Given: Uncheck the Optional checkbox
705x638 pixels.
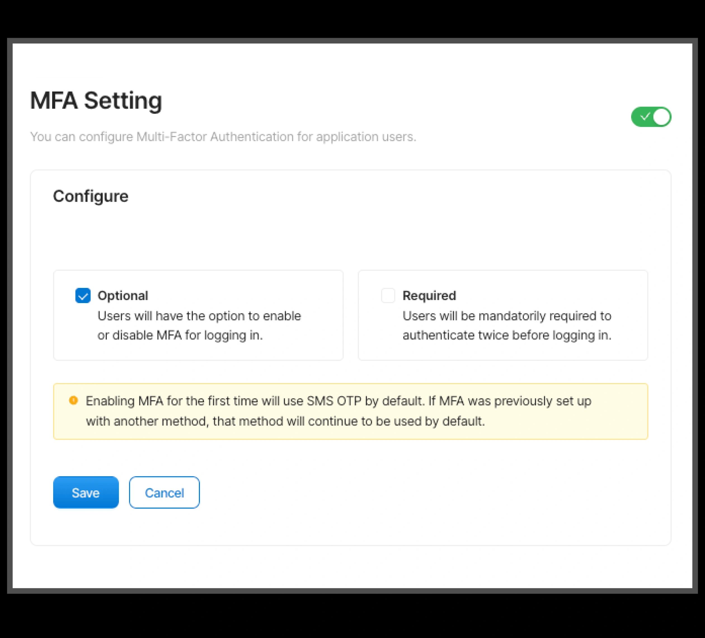Looking at the screenshot, I should [x=83, y=295].
